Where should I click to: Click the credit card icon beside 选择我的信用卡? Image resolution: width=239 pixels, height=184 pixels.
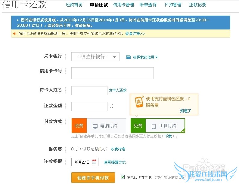pyautogui.click(x=128, y=57)
